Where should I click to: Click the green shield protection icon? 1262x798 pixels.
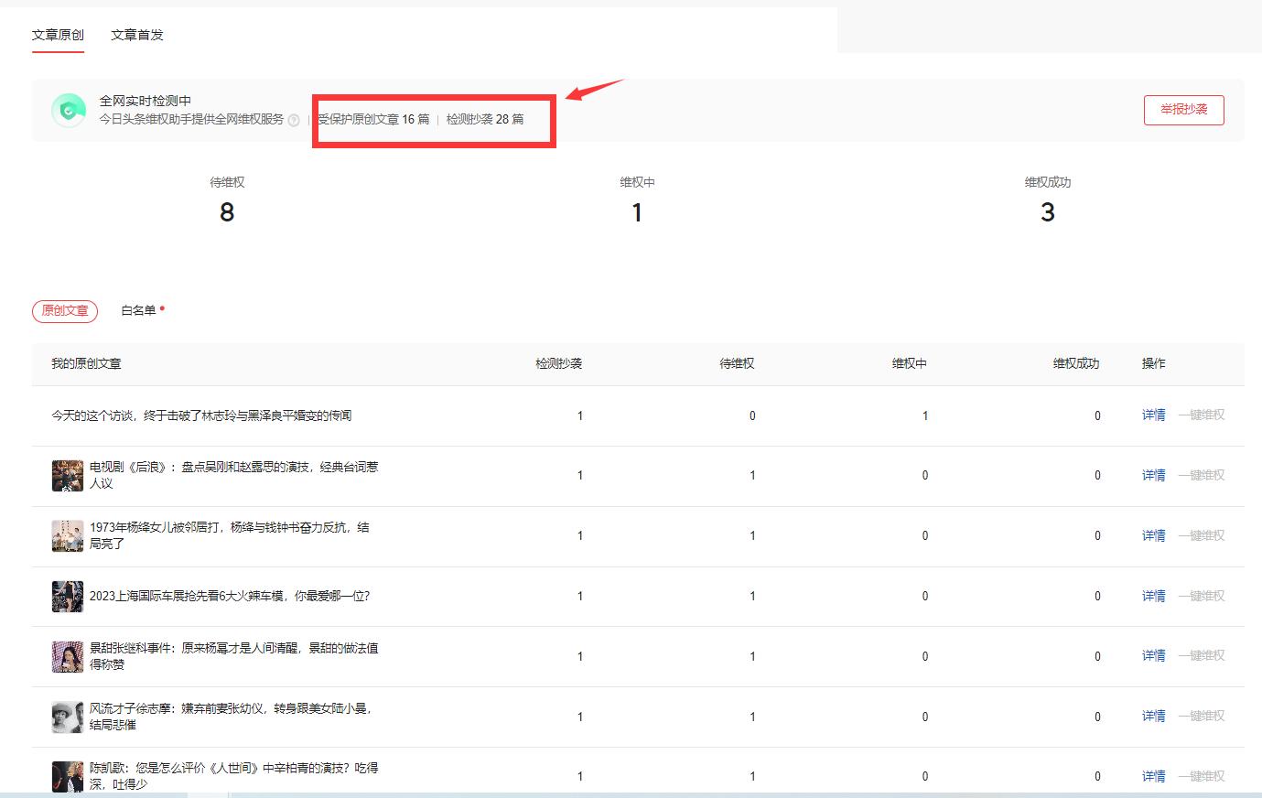tap(68, 111)
